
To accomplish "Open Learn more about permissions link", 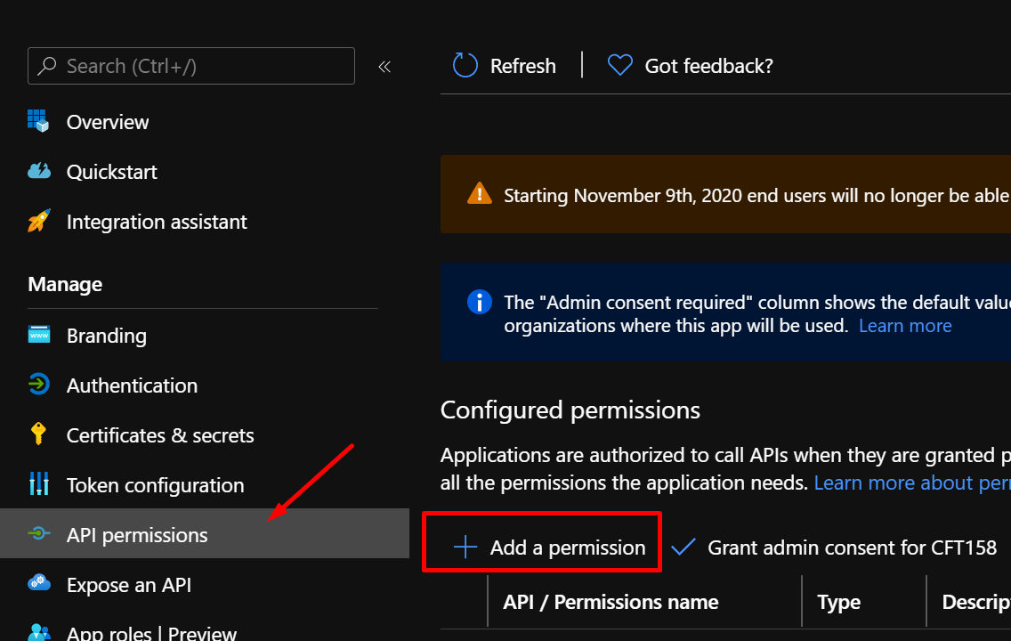I will point(911,483).
